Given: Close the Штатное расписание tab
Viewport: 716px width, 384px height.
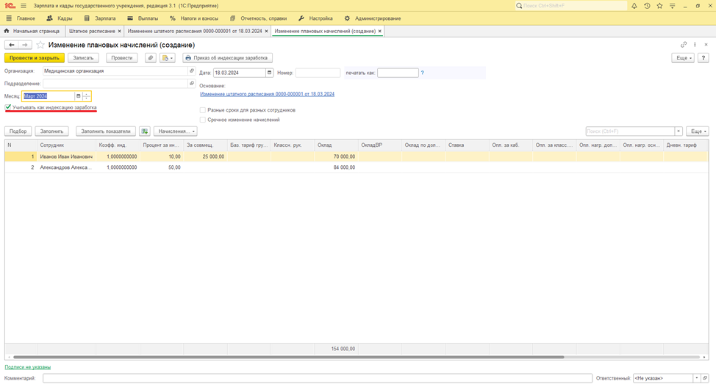Looking at the screenshot, I should click(x=120, y=31).
